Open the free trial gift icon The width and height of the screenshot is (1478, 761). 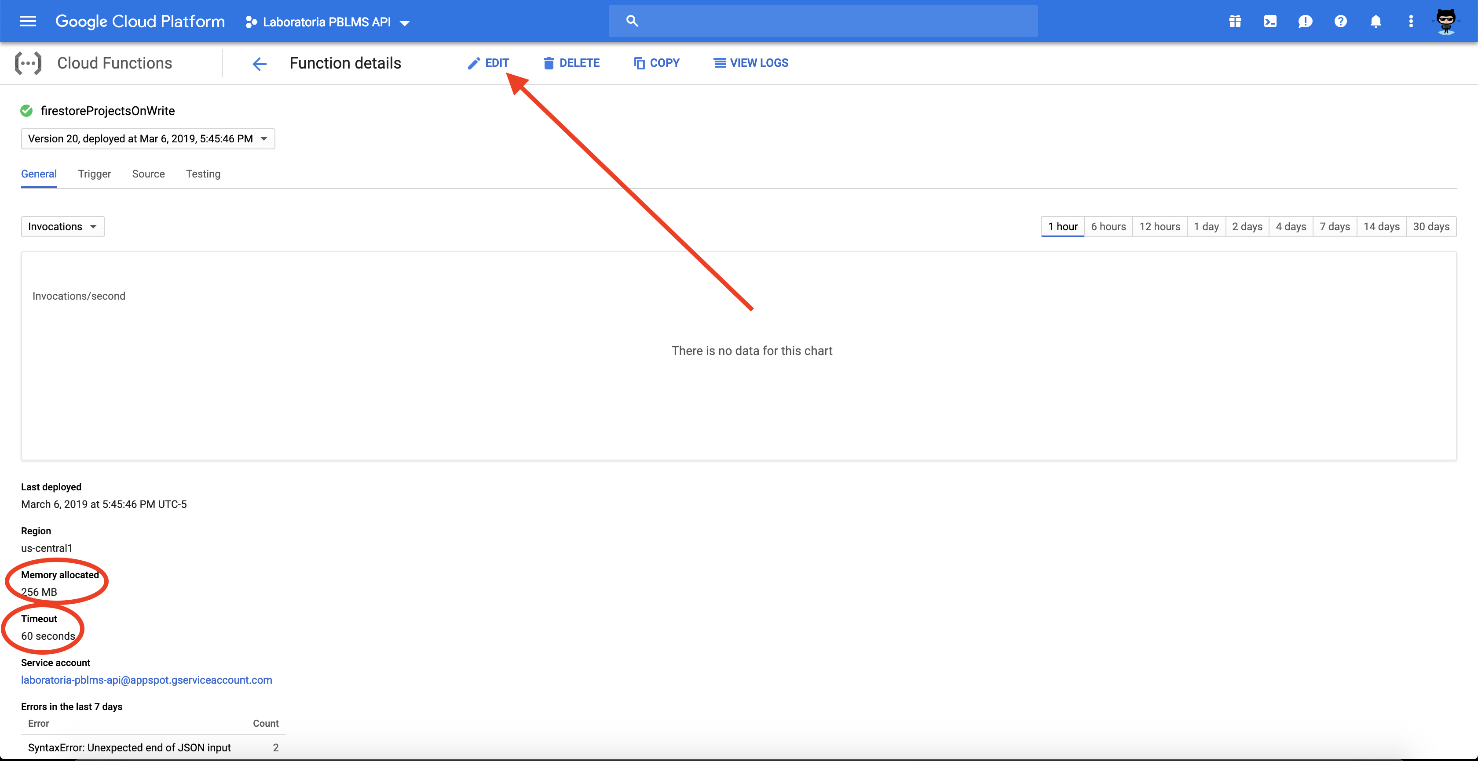pyautogui.click(x=1235, y=21)
